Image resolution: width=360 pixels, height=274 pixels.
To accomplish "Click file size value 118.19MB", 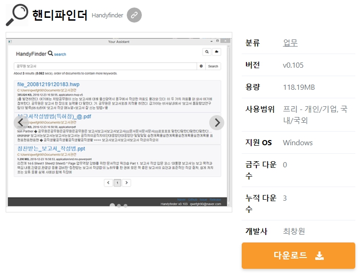I will click(x=299, y=87).
